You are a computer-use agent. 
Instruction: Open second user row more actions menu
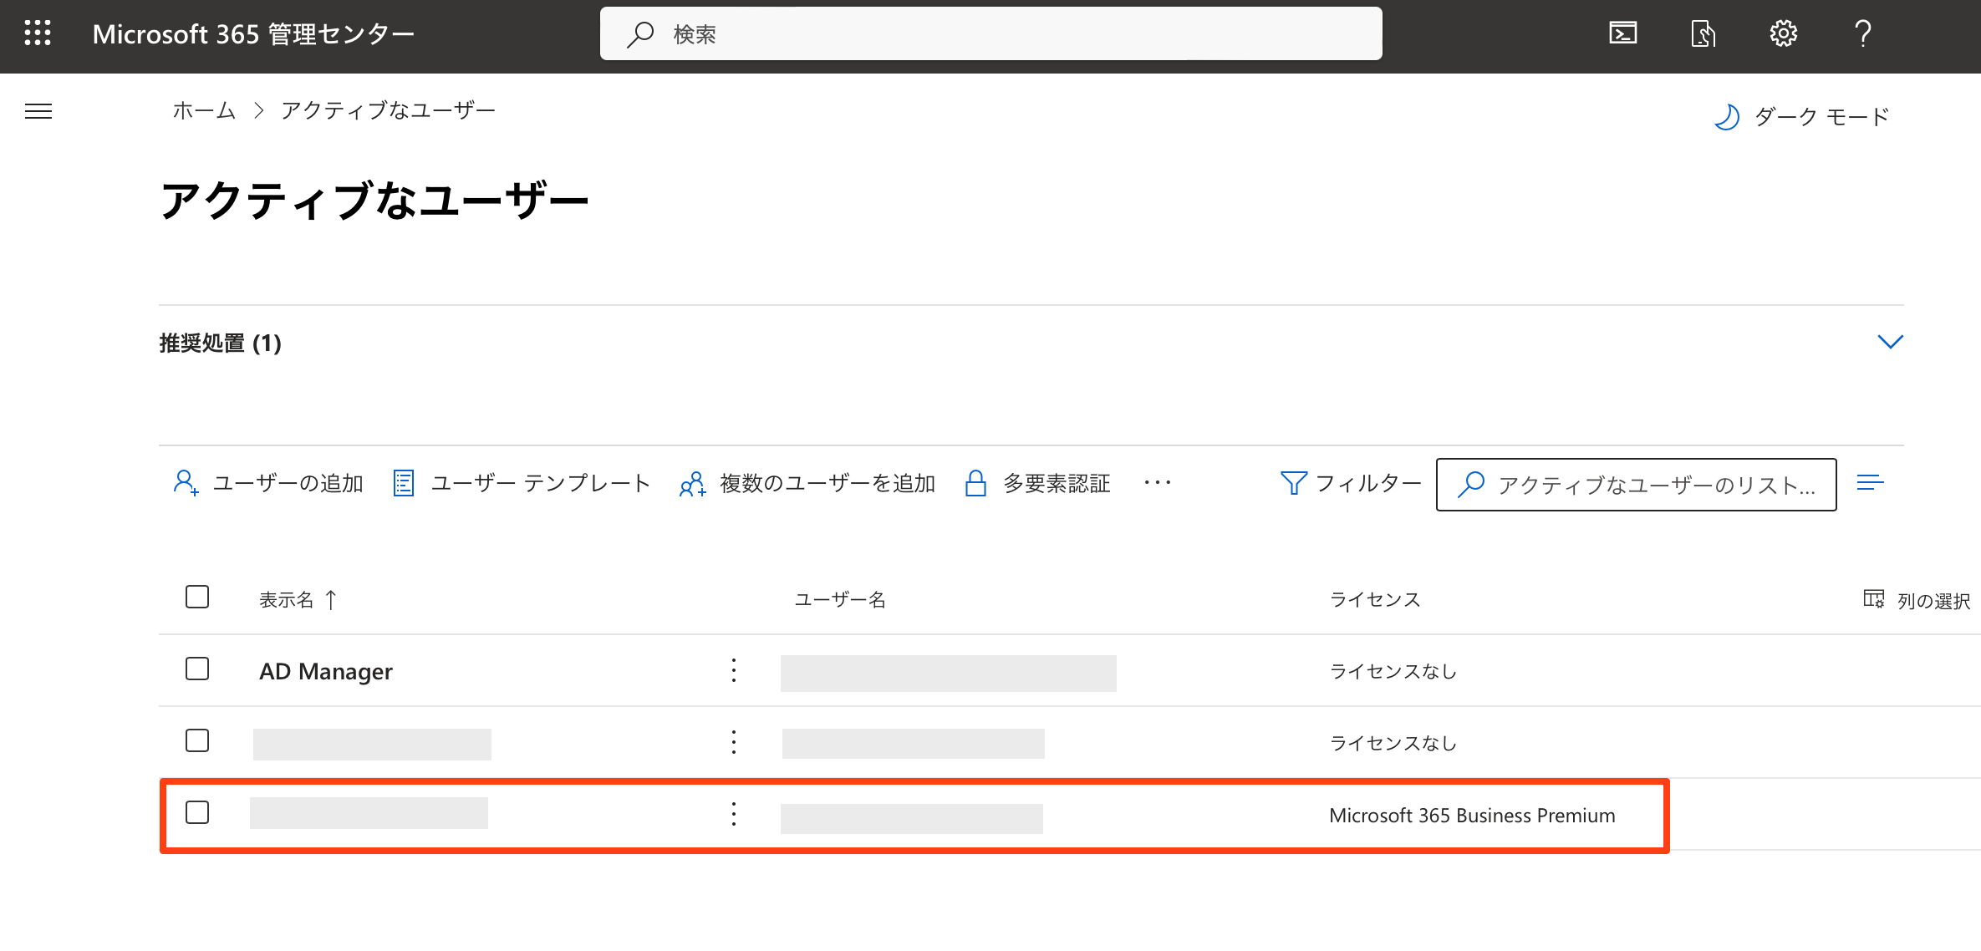pos(734,742)
